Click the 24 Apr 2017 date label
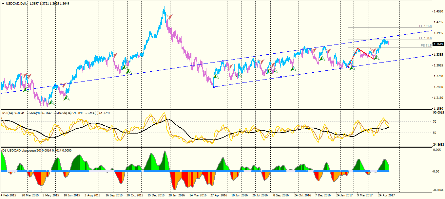The width and height of the screenshot is (445, 199). 387,195
